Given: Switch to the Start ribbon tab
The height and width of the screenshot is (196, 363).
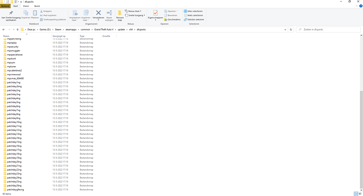Looking at the screenshot, I should tap(15, 6).
